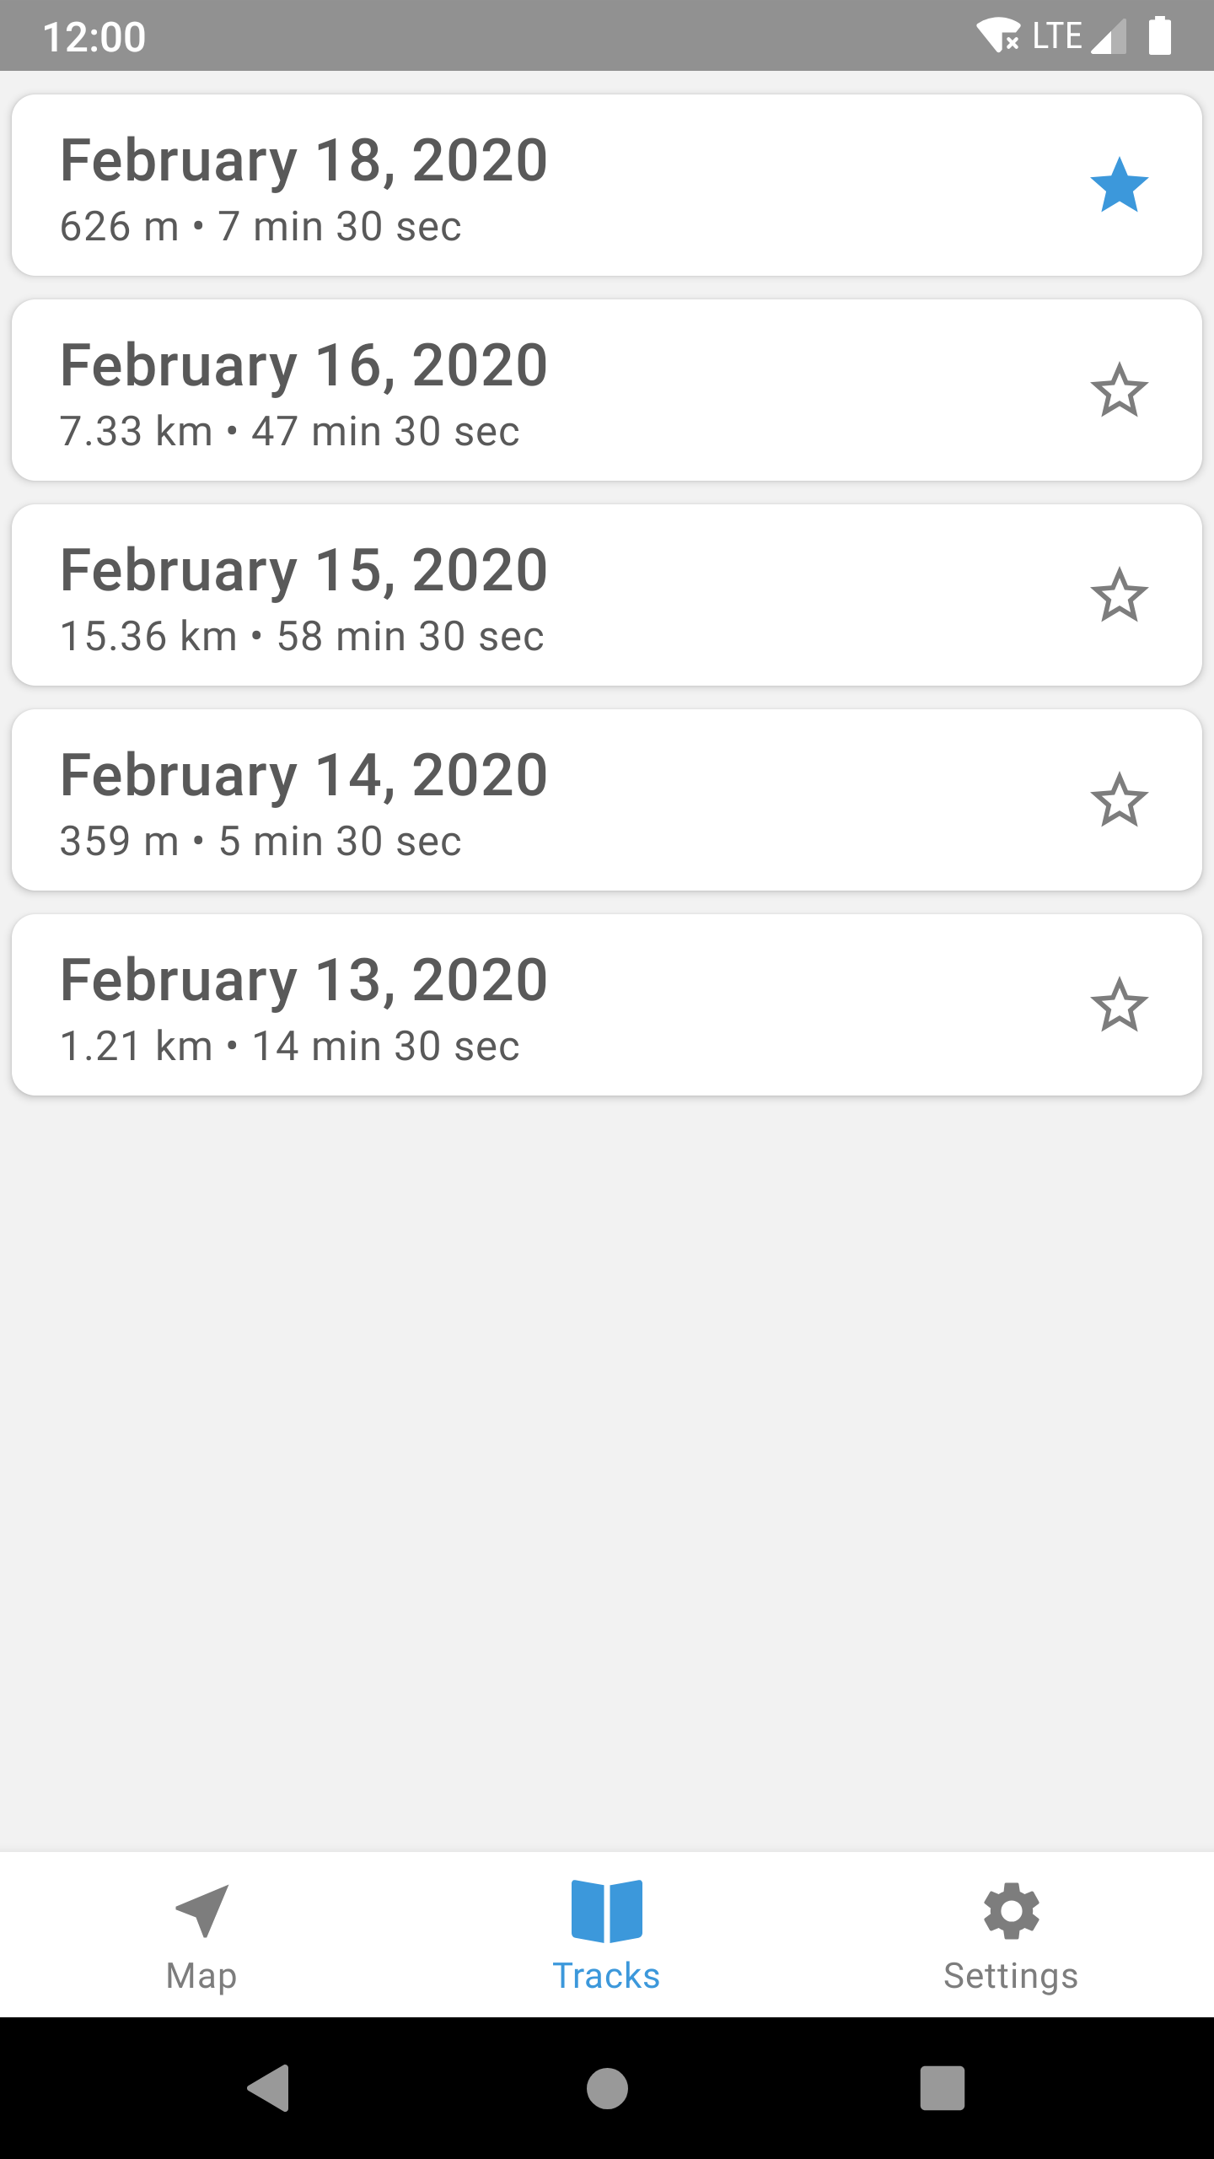Viewport: 1214px width, 2159px height.
Task: Open the Settings gear icon
Action: 1011,1910
